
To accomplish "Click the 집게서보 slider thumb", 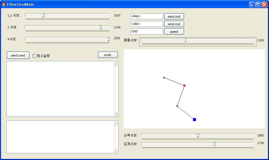I will pyautogui.click(x=214, y=144).
